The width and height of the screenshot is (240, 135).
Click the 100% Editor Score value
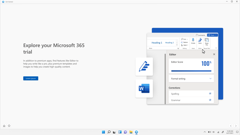coord(206,63)
